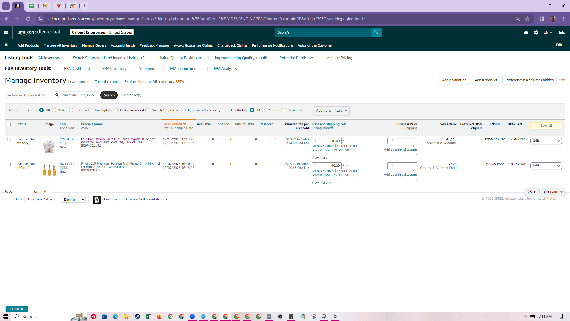This screenshot has height=321, width=570.
Task: View site information icon in address bar
Action: pos(41,19)
